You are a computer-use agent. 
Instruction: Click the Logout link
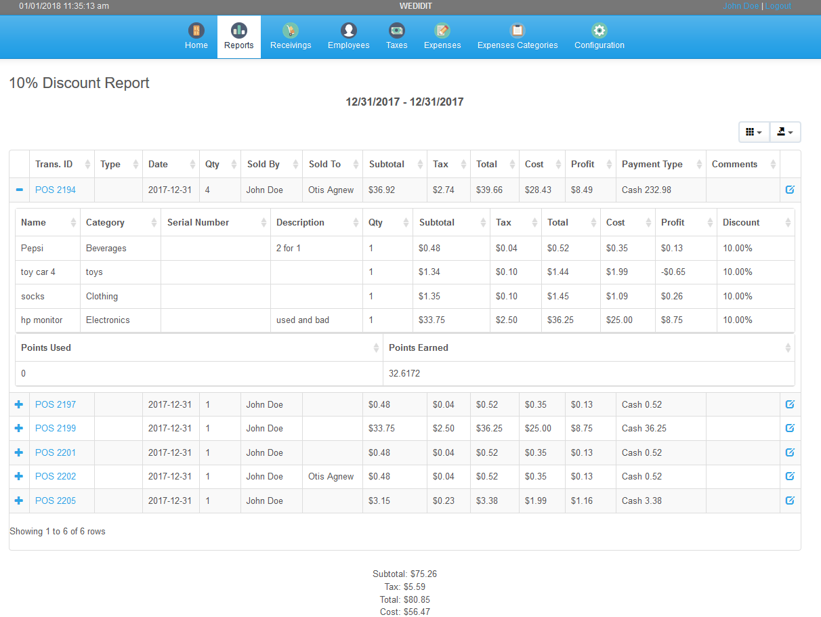click(x=777, y=5)
